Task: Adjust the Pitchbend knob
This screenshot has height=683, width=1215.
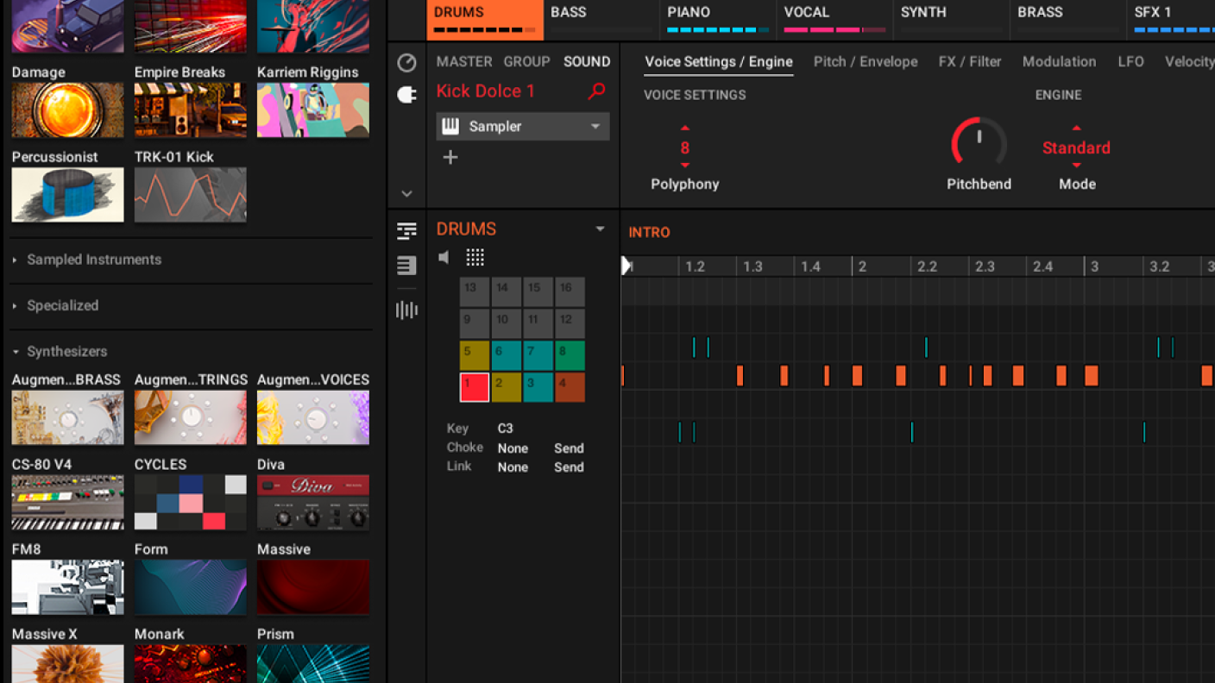Action: [x=979, y=142]
